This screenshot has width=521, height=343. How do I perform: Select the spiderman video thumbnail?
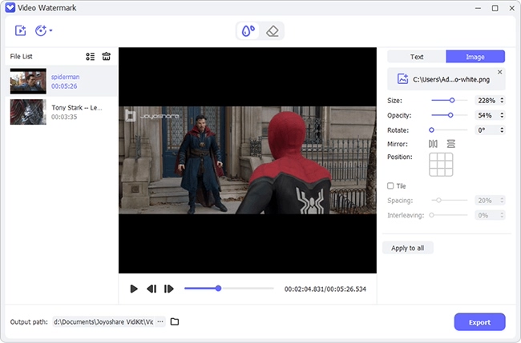point(28,82)
